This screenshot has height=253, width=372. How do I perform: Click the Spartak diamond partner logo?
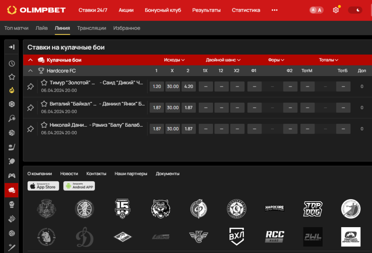tap(123, 237)
